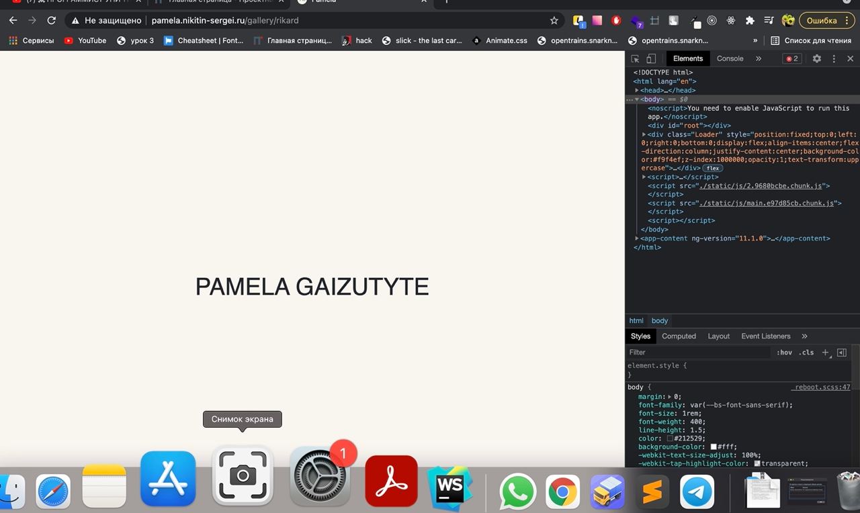Open the Сервисы apps shortcut
The width and height of the screenshot is (860, 513).
[32, 40]
